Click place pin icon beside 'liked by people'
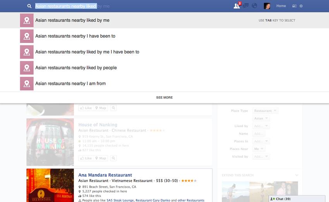The image size is (329, 202). pos(27,68)
